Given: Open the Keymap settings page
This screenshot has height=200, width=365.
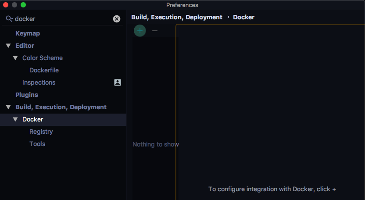Looking at the screenshot, I should (x=28, y=33).
